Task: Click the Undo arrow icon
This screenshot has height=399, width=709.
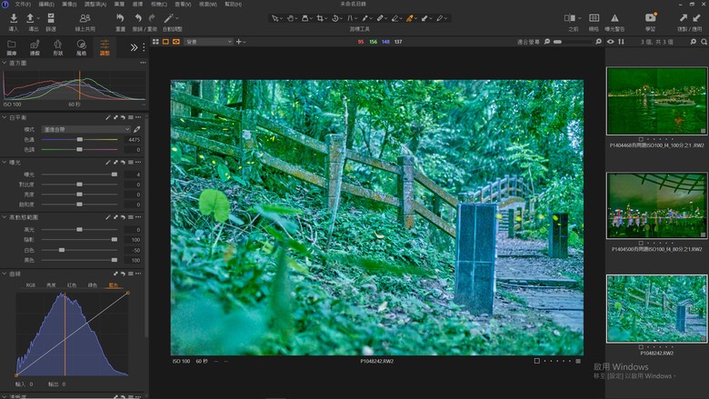Action: coord(138,18)
